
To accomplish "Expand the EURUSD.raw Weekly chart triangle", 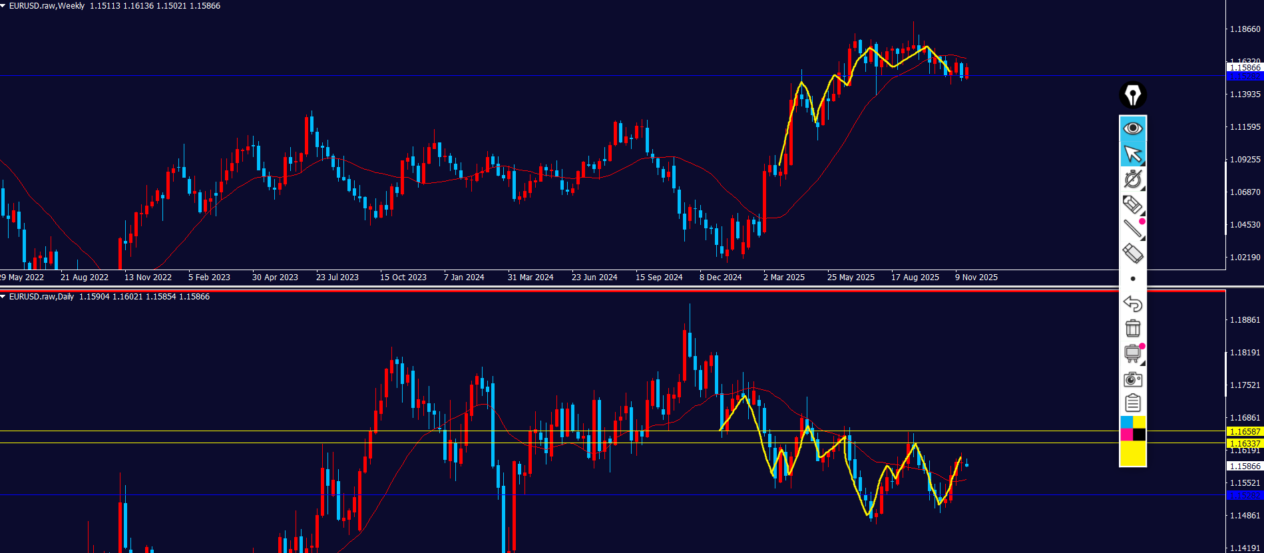I will tap(3, 6).
